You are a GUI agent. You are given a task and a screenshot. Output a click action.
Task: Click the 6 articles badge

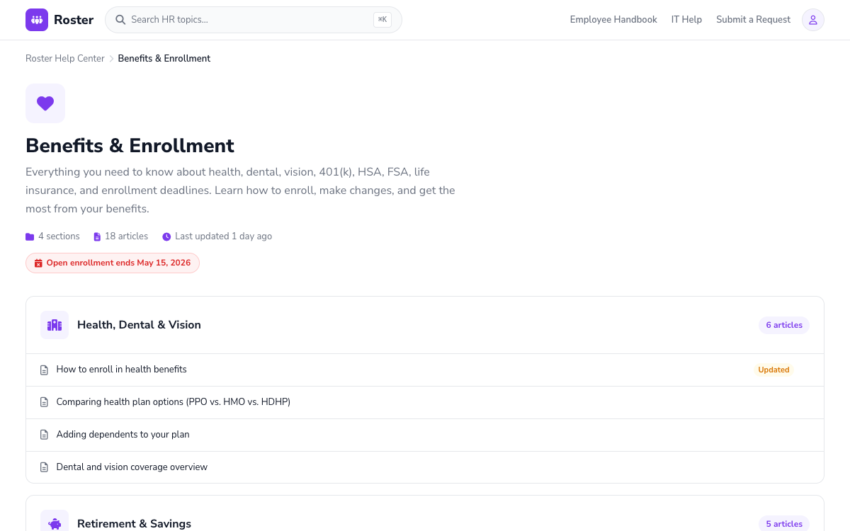pyautogui.click(x=784, y=325)
